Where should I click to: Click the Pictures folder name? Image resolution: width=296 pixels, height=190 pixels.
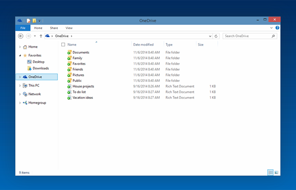(78, 75)
